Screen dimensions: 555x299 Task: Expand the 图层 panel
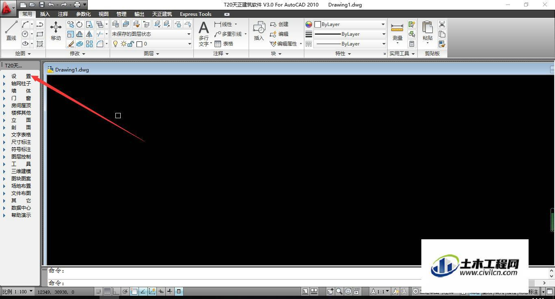click(152, 54)
